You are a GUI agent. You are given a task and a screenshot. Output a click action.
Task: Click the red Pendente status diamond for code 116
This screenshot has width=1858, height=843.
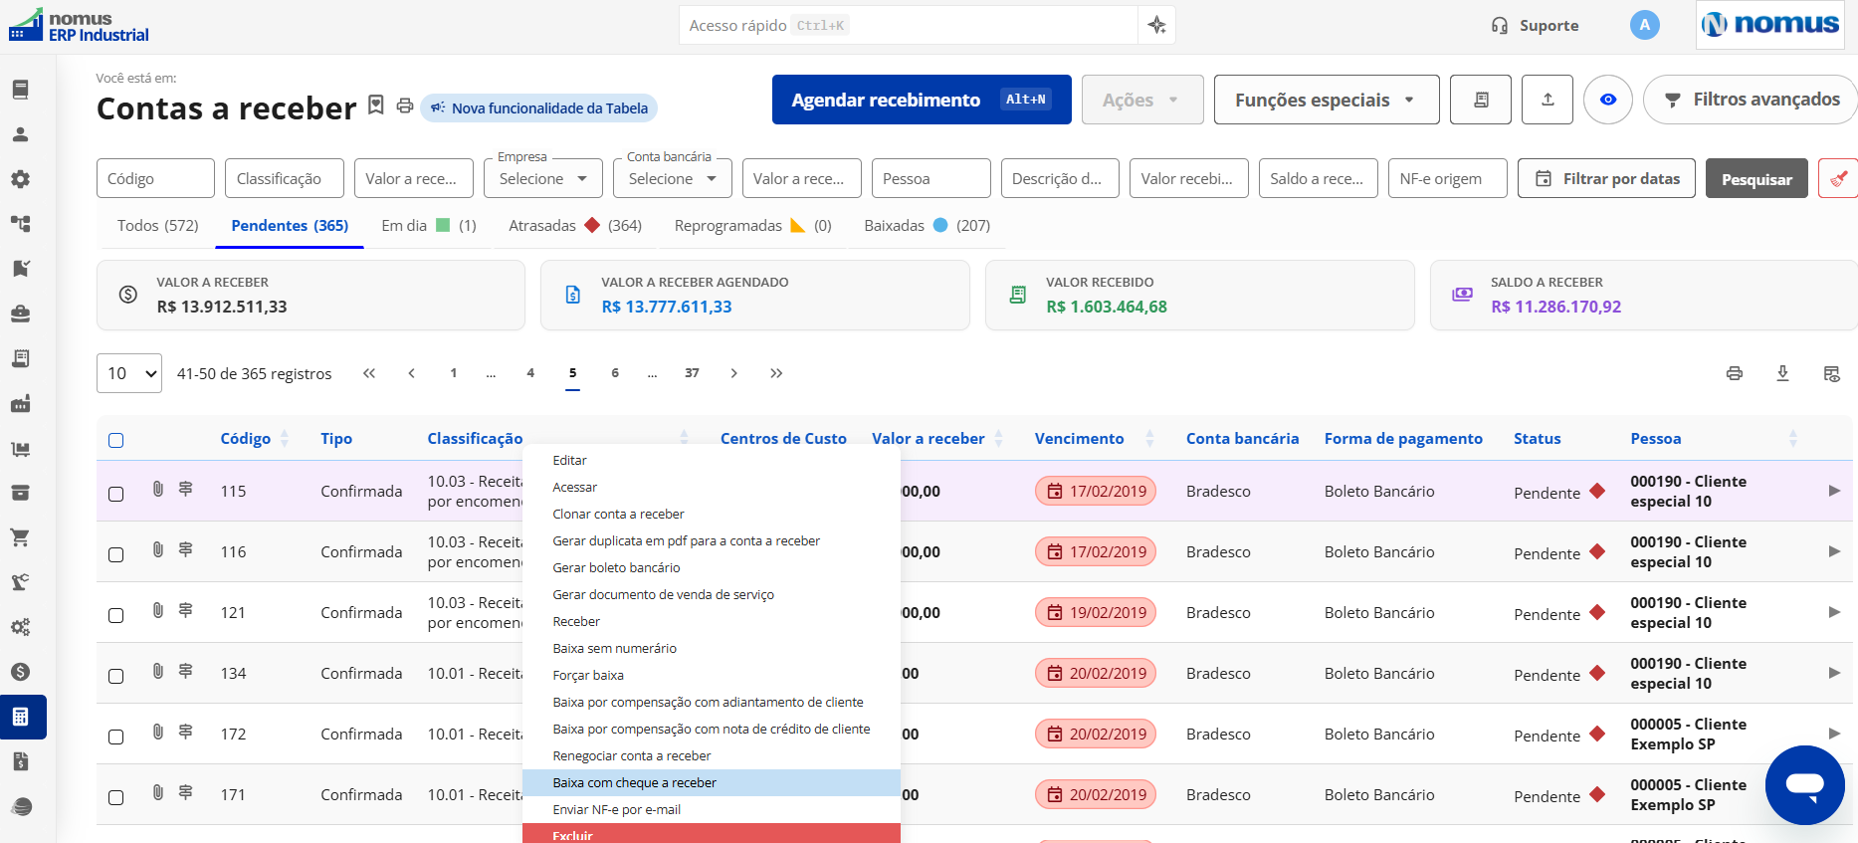[1597, 551]
